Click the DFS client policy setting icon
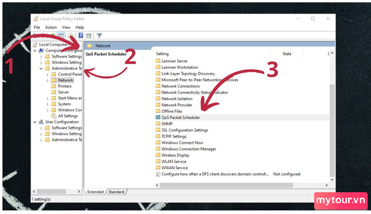 point(158,174)
